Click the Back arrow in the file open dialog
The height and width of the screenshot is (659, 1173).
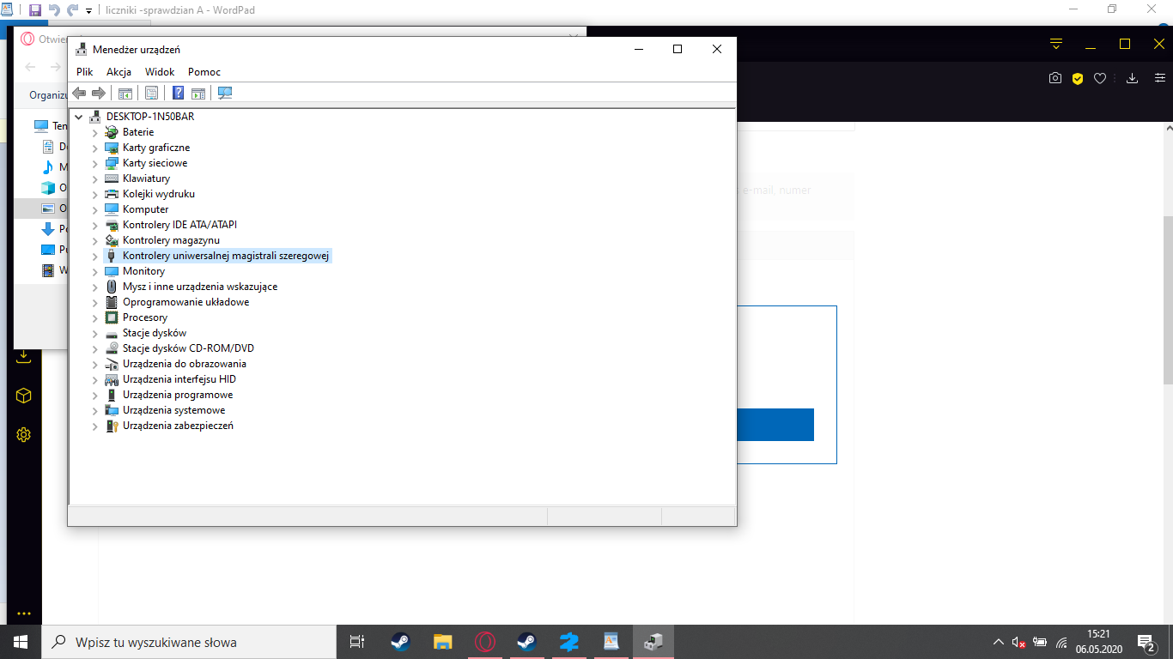(30, 67)
